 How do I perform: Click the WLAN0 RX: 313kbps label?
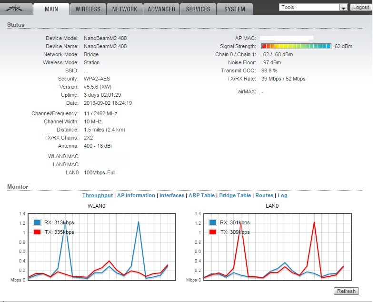(x=59, y=222)
